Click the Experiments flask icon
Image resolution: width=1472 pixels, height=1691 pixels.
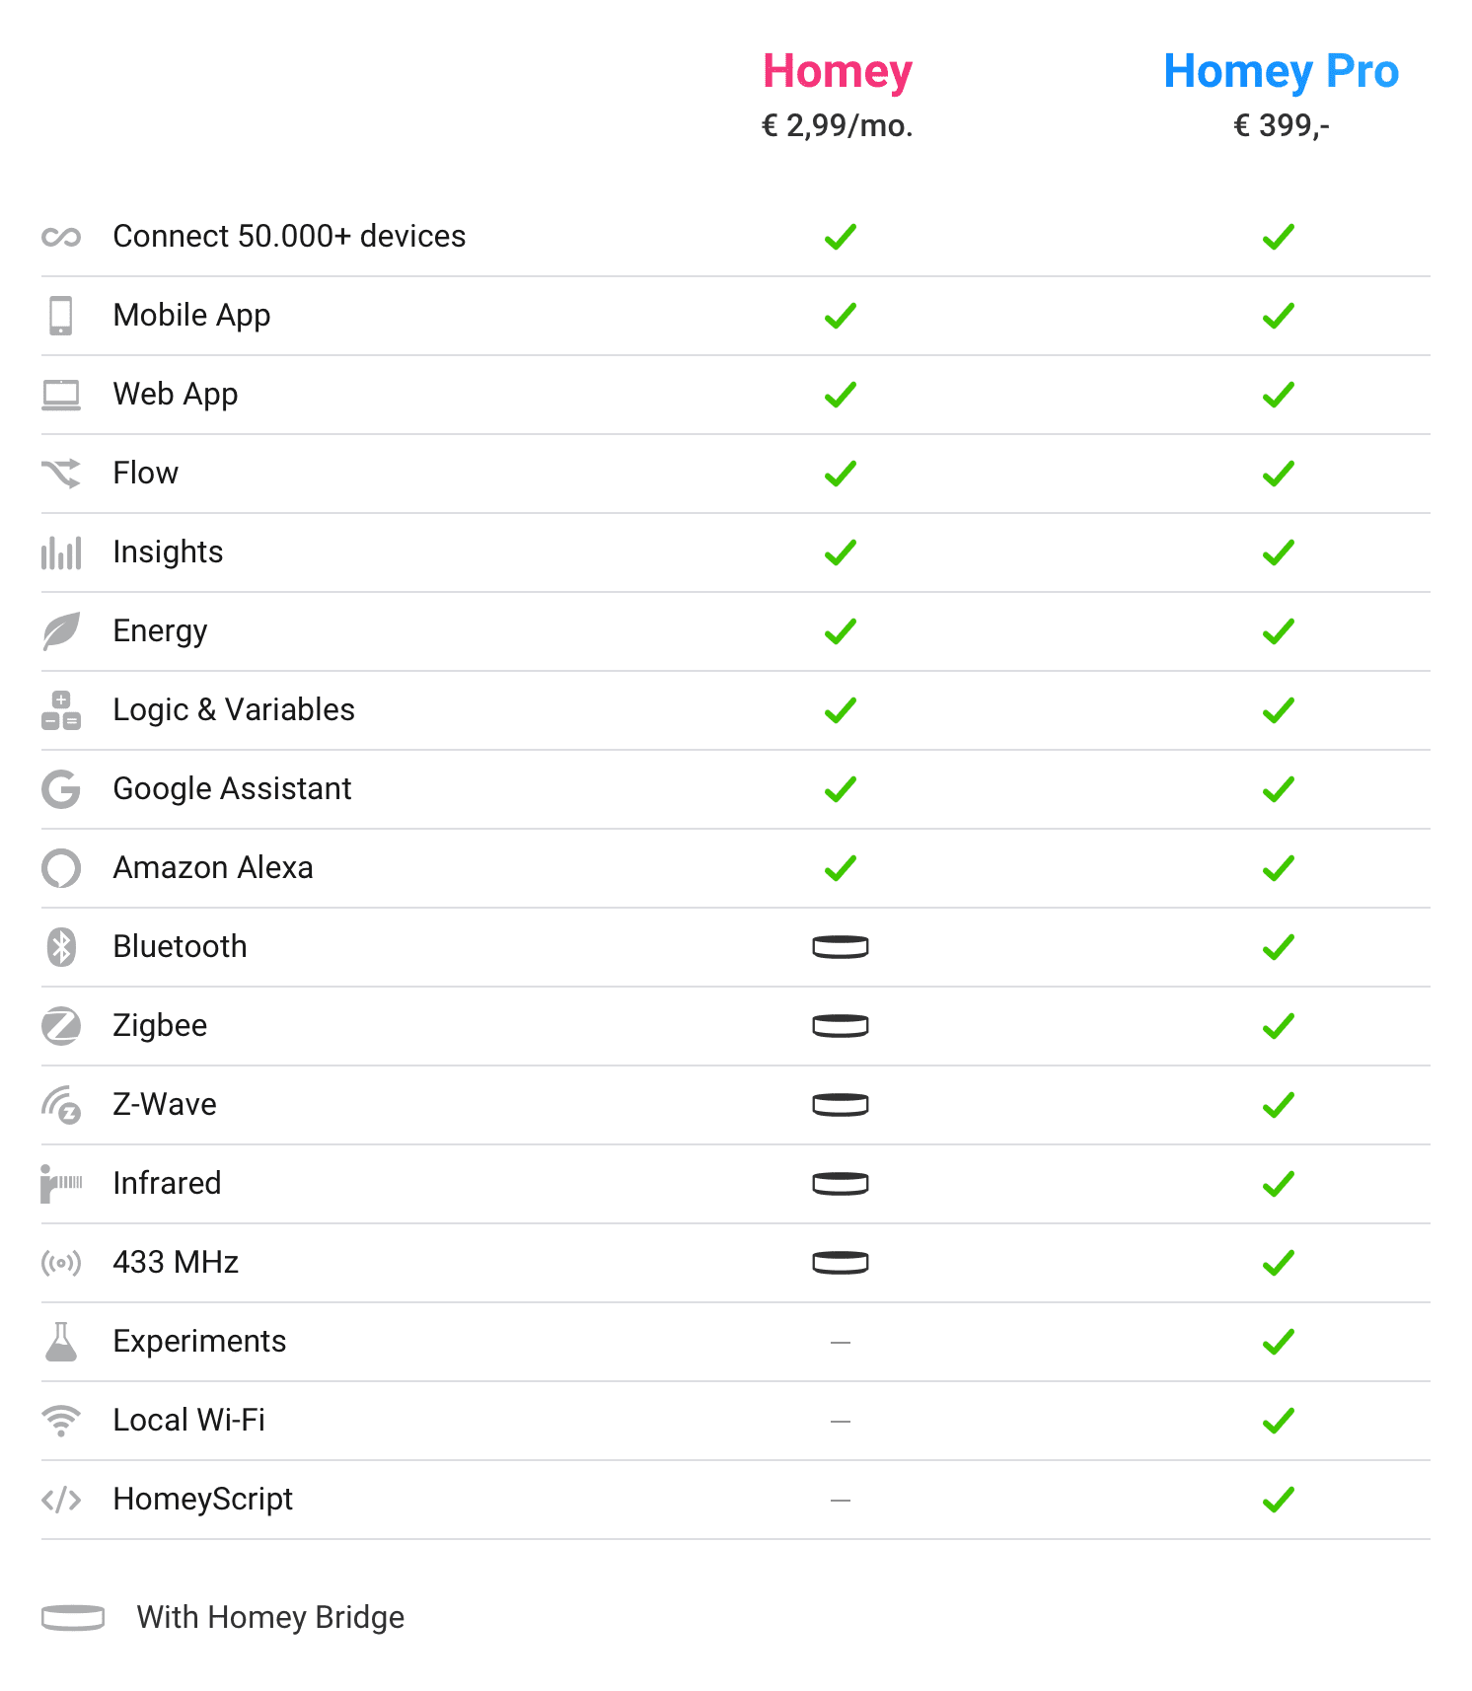click(x=61, y=1342)
